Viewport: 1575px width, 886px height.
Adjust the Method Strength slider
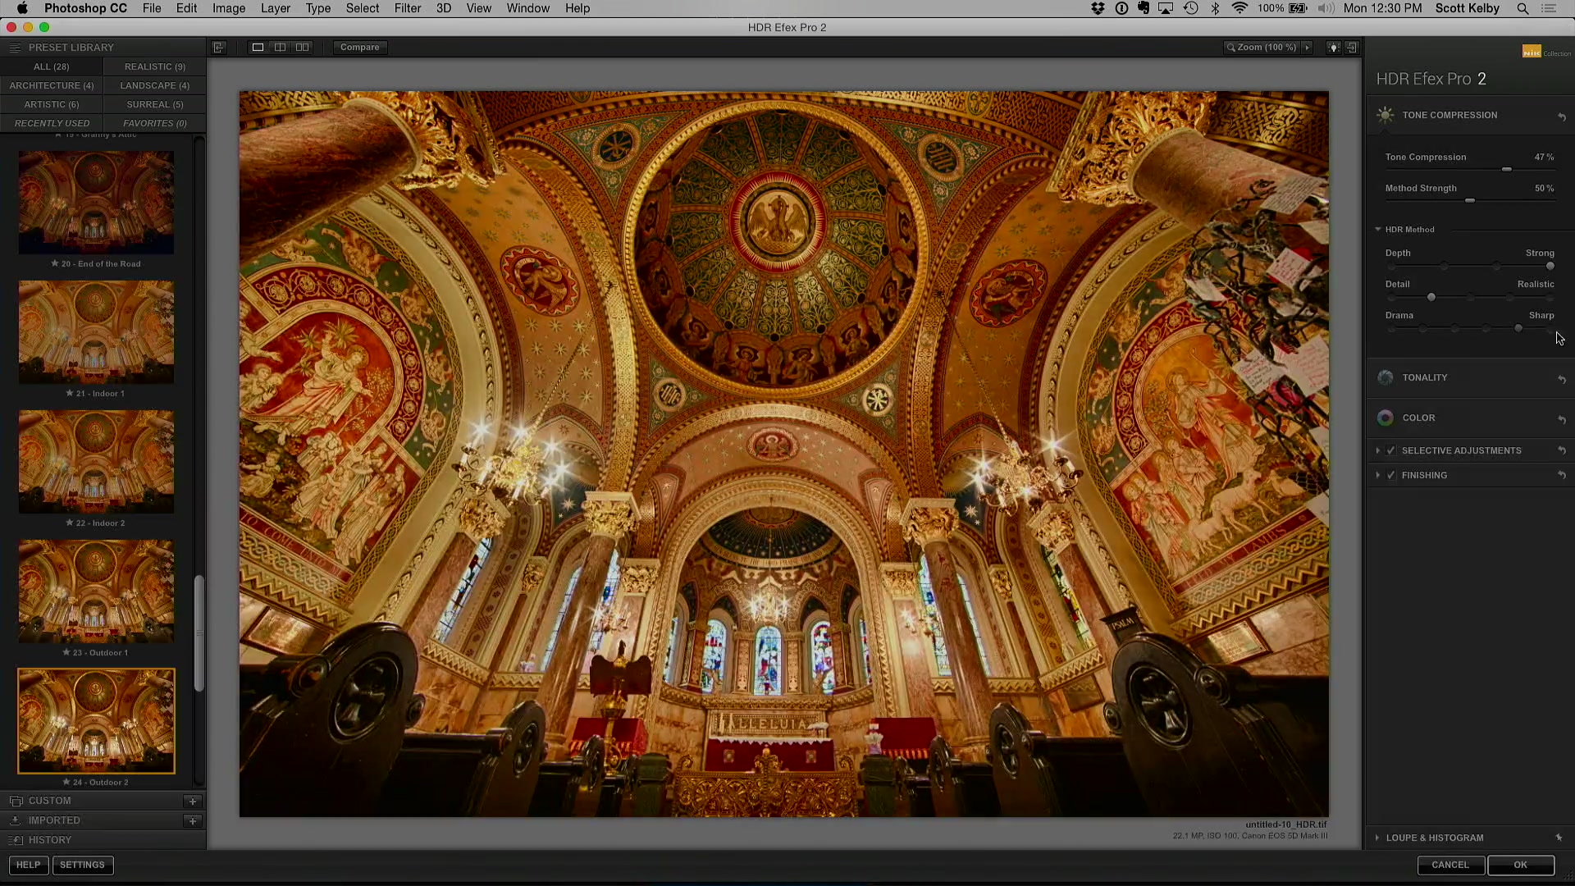pyautogui.click(x=1470, y=200)
